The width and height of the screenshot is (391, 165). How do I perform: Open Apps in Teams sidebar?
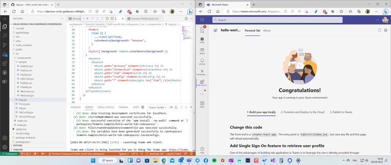[x=202, y=104]
